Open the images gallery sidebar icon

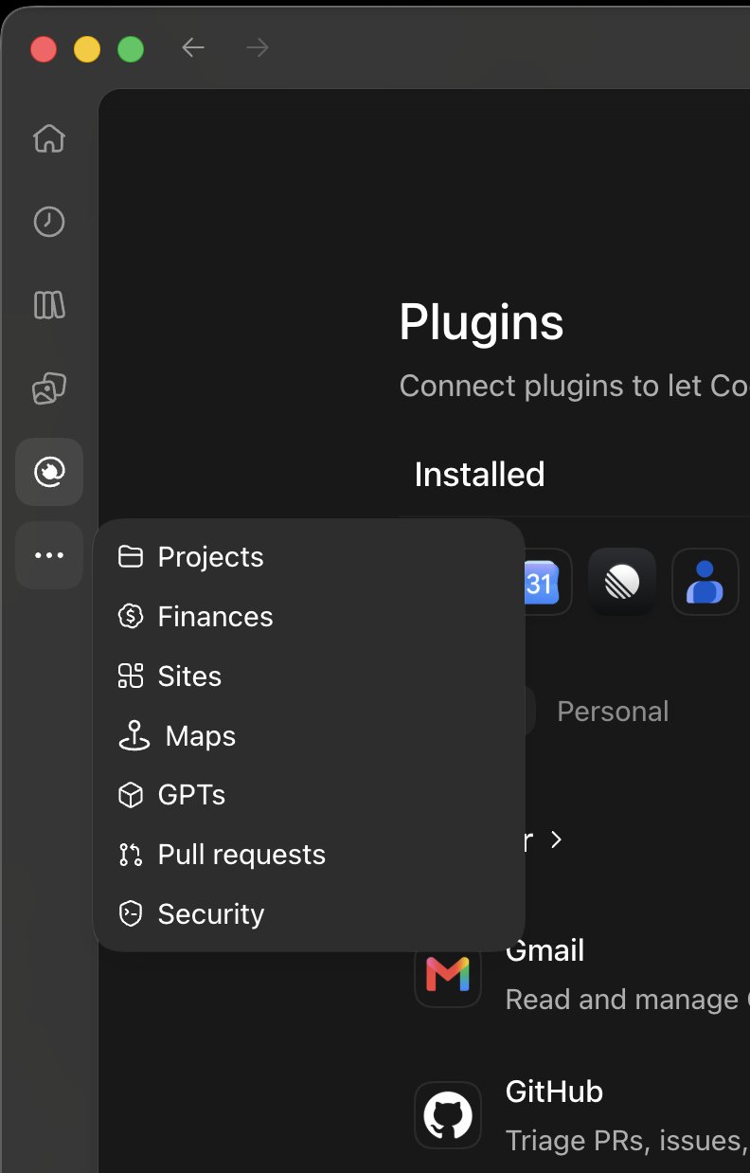pos(49,388)
